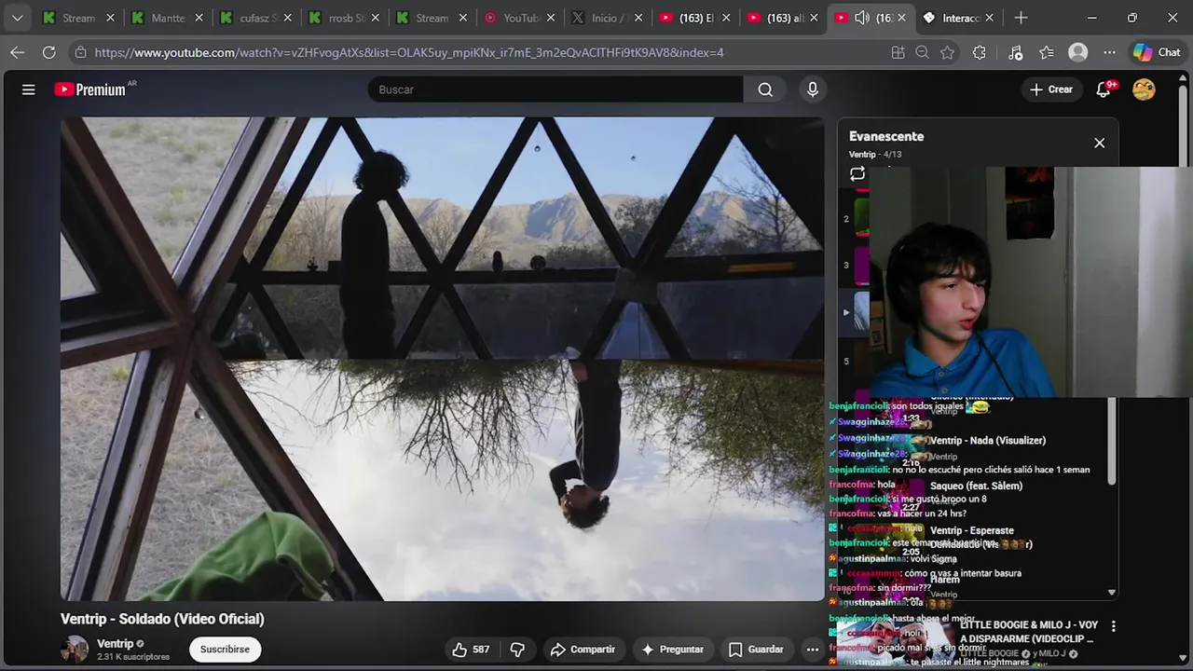The width and height of the screenshot is (1193, 671).
Task: Switch to the Mantte browser tab
Action: [166, 18]
